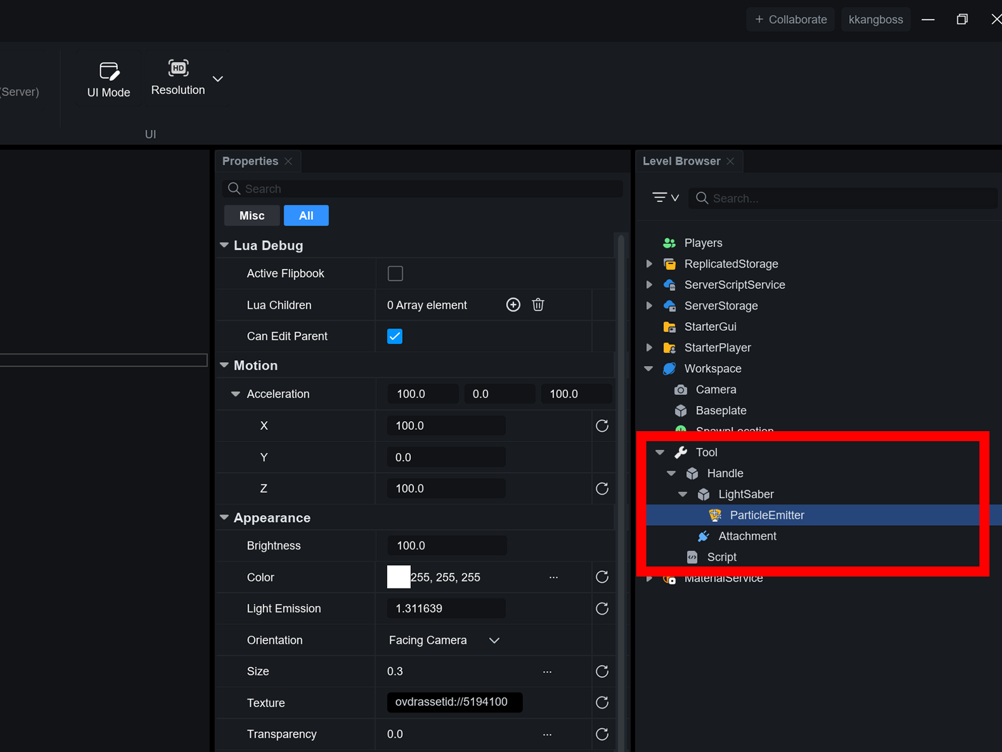Reset the Acceleration X value

click(602, 426)
